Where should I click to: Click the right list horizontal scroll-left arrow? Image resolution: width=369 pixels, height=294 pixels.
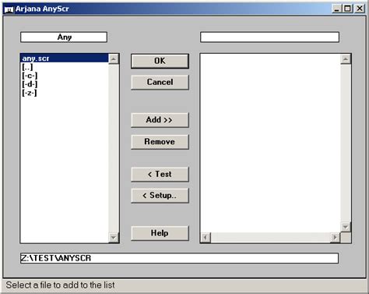coord(206,237)
